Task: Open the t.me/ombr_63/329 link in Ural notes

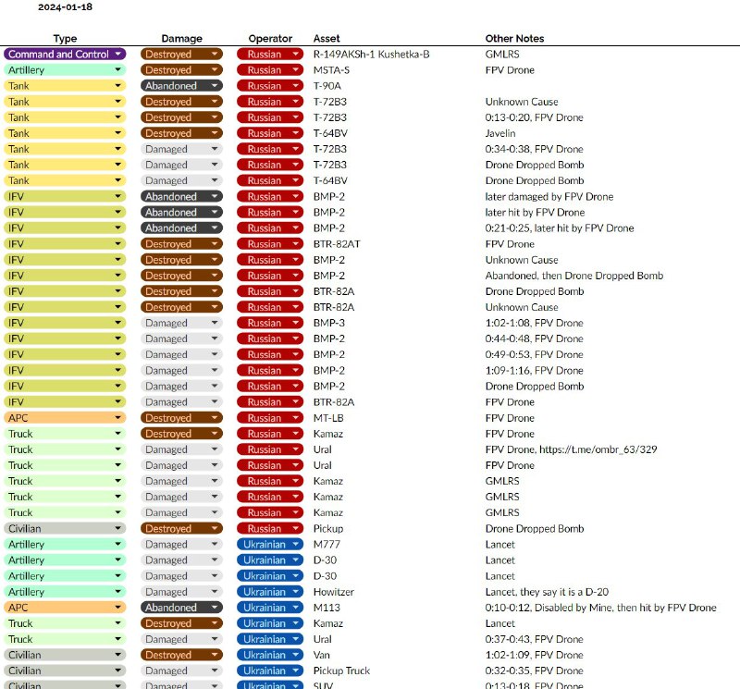Action: pos(598,449)
